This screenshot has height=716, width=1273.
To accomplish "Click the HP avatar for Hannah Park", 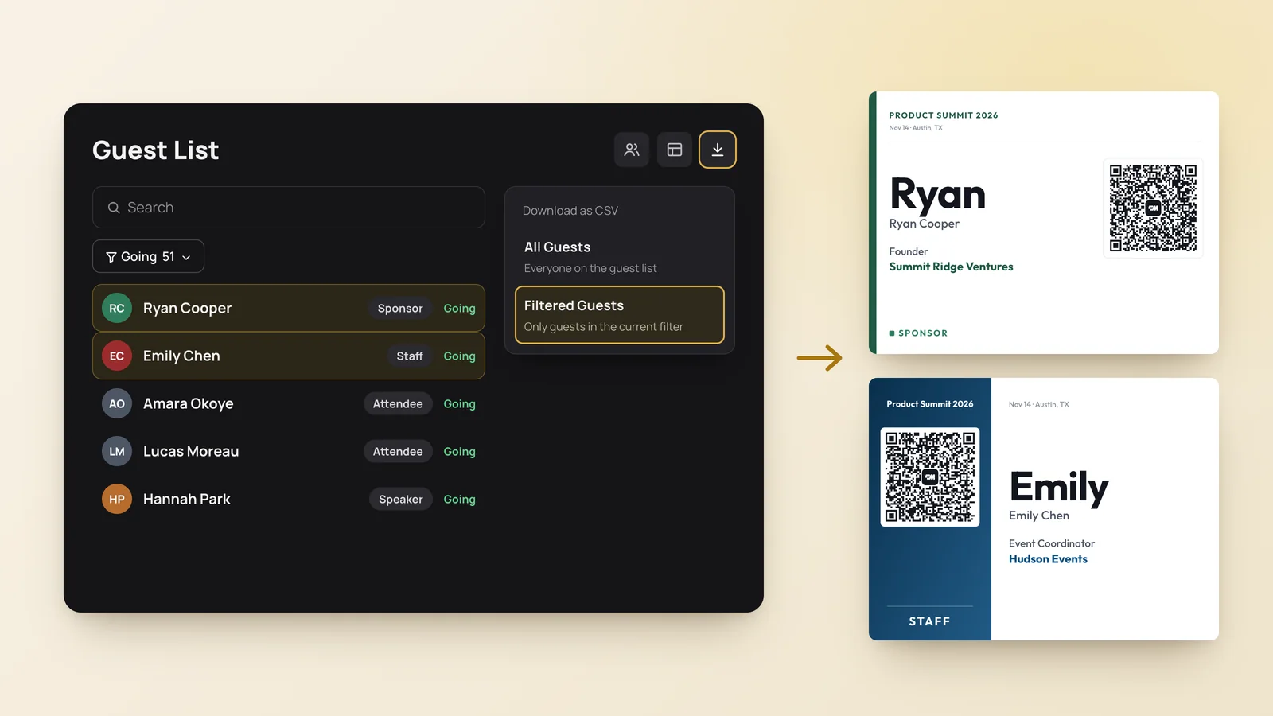I will tap(117, 499).
